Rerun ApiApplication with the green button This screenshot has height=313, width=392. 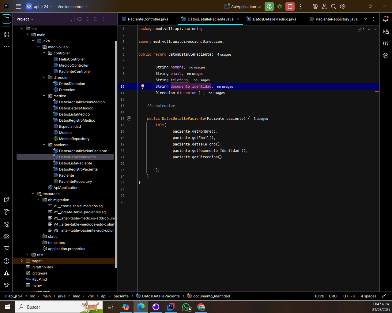[x=269, y=6]
